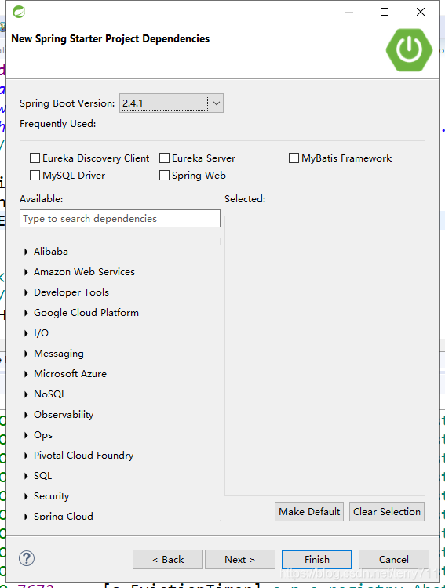
Task: Tick the Spring Web checkbox
Action: click(x=165, y=176)
